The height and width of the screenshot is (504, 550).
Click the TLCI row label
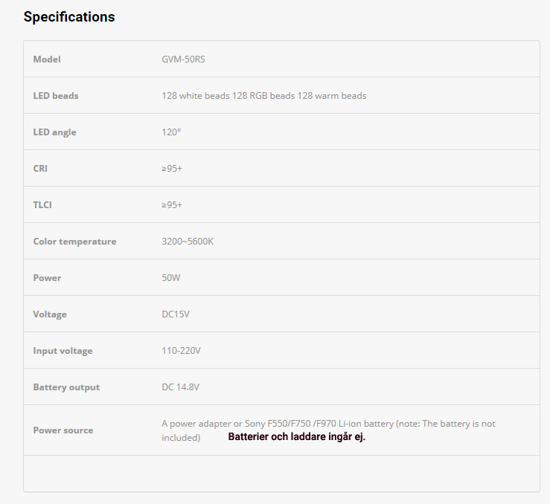pyautogui.click(x=42, y=205)
